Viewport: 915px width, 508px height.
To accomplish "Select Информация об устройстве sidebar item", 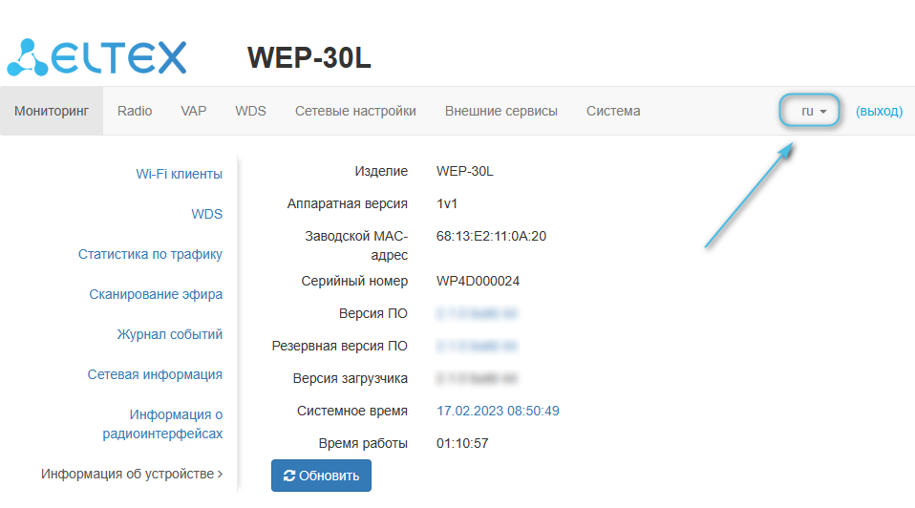I will pos(131,474).
